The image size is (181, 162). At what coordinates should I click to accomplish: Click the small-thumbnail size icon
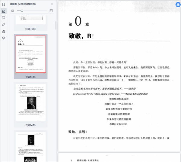[x=13, y=11]
